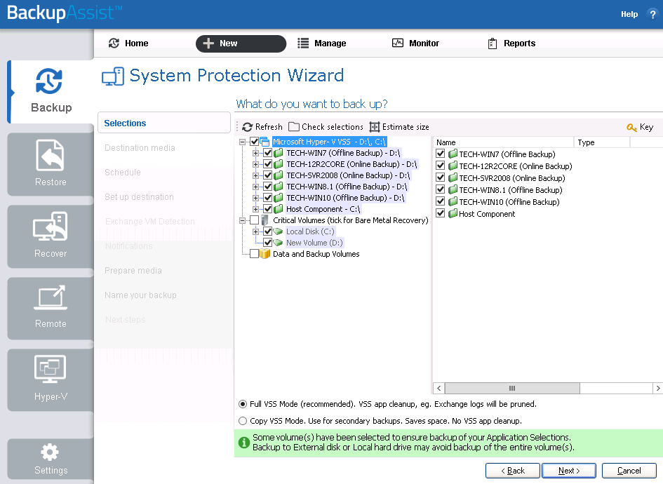The width and height of the screenshot is (663, 484).
Task: Expand the Local Disk (C:) node
Action: click(x=255, y=231)
